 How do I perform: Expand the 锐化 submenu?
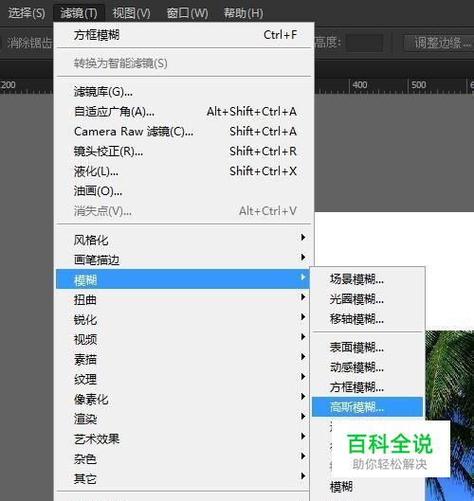(183, 319)
